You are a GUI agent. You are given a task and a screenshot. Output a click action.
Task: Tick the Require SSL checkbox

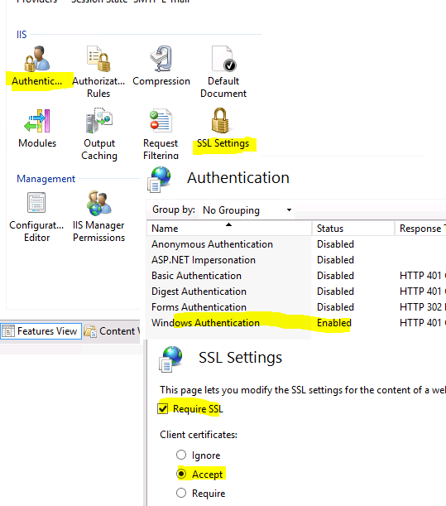click(x=163, y=408)
